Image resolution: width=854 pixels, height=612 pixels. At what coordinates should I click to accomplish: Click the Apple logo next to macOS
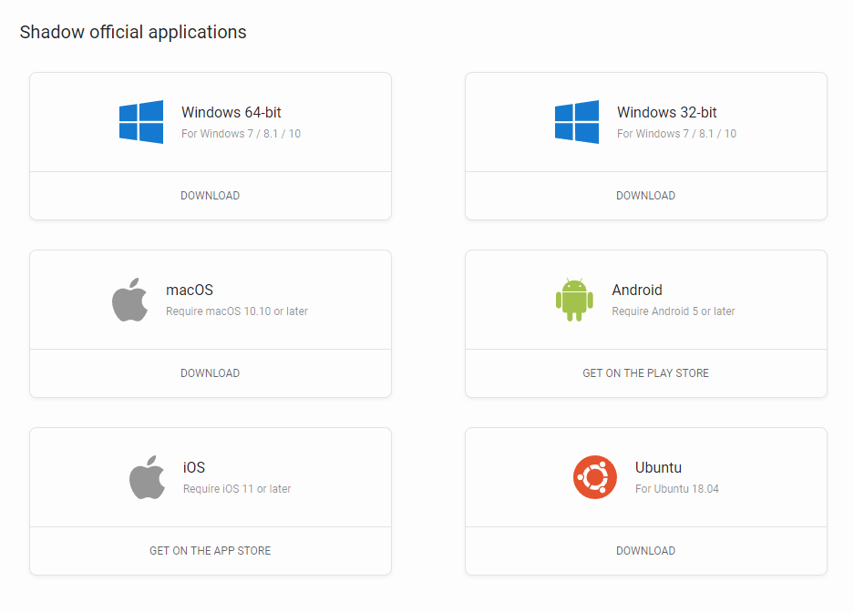coord(130,300)
